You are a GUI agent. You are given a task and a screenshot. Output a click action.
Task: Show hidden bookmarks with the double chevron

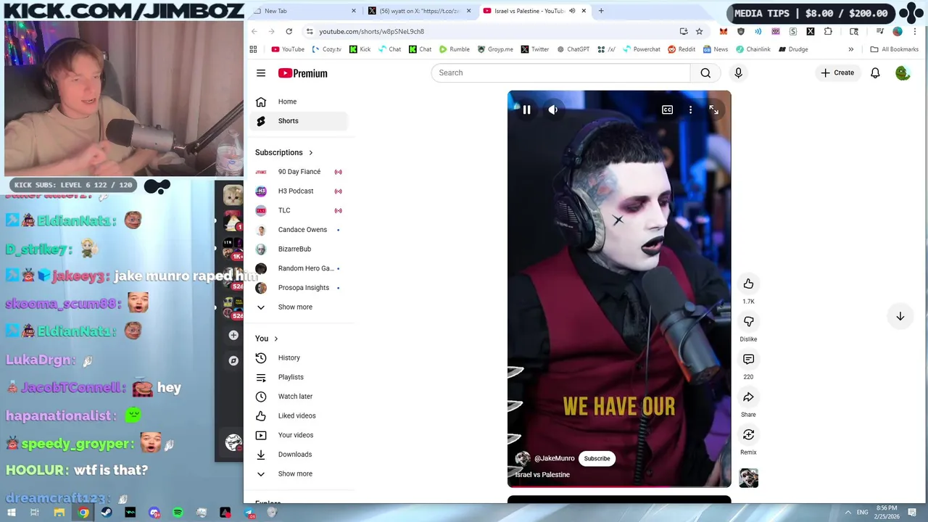tap(851, 49)
